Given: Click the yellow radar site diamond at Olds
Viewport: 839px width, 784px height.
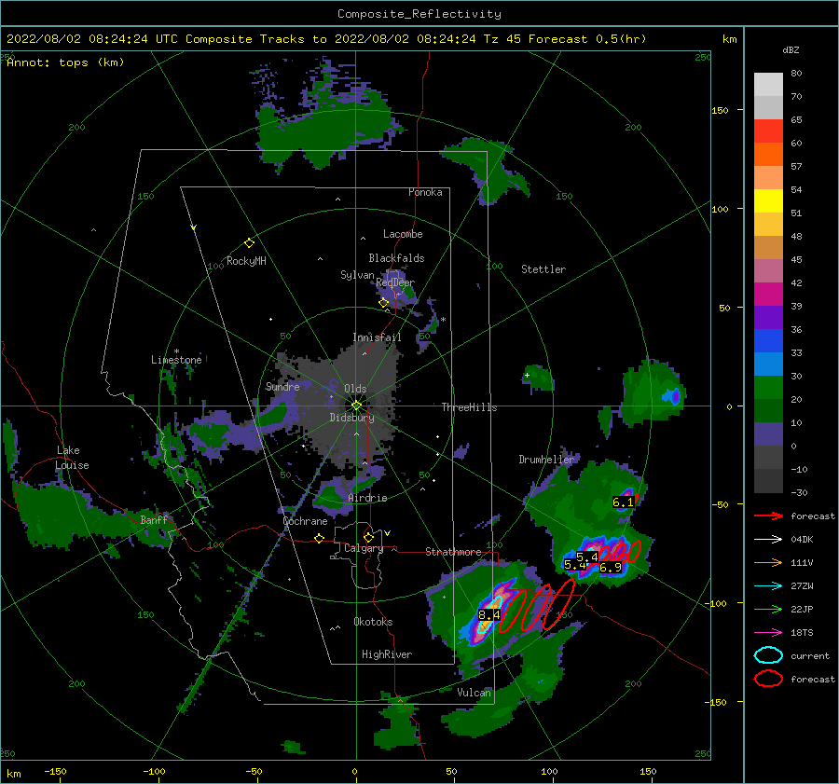Looking at the screenshot, I should [356, 406].
